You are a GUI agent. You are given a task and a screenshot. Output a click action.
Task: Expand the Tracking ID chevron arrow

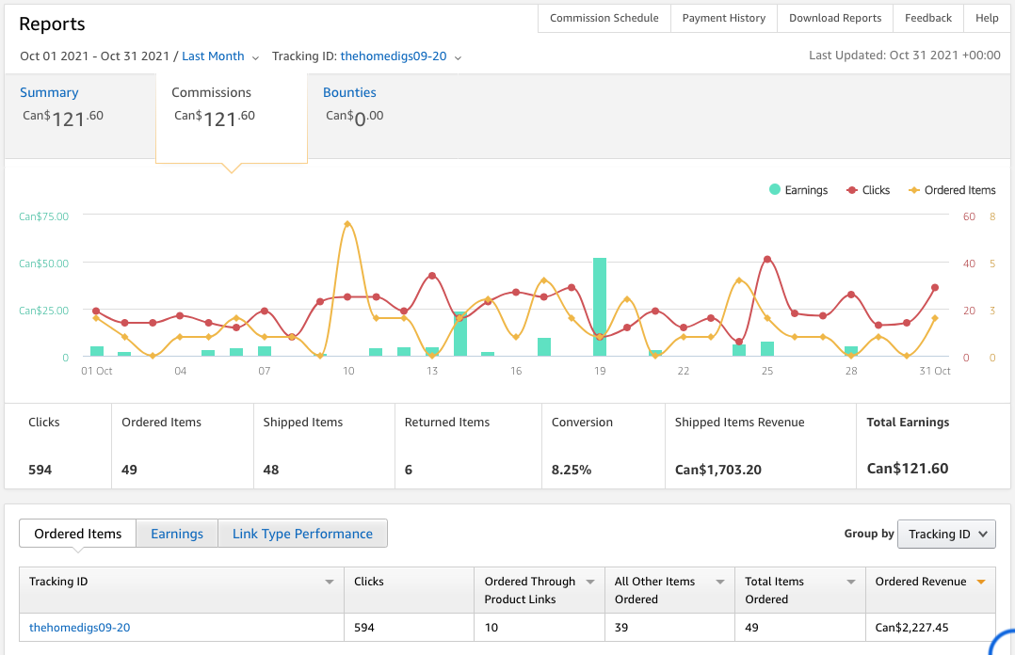459,57
